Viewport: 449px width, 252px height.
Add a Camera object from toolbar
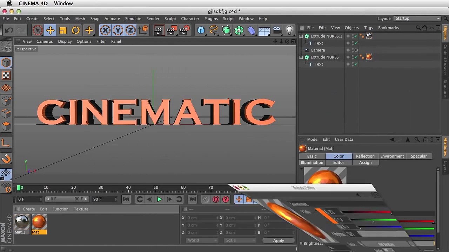pos(277,30)
